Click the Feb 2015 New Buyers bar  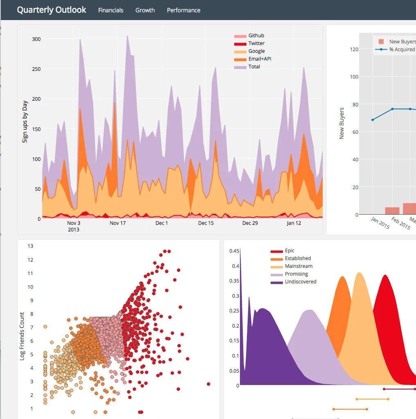pyautogui.click(x=392, y=211)
